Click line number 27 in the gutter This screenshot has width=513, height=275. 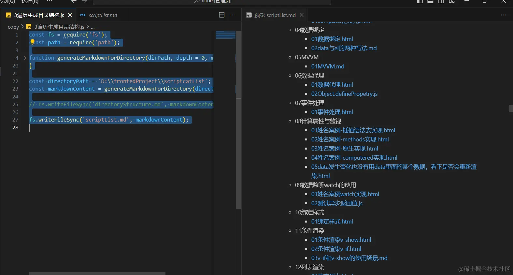tap(15, 120)
